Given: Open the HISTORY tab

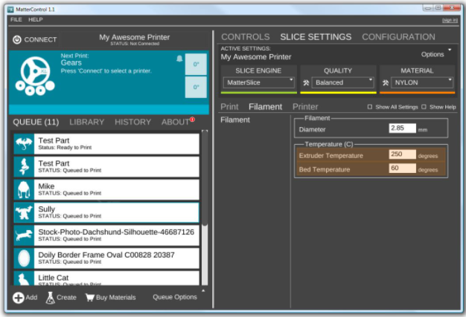Looking at the screenshot, I should [x=133, y=122].
